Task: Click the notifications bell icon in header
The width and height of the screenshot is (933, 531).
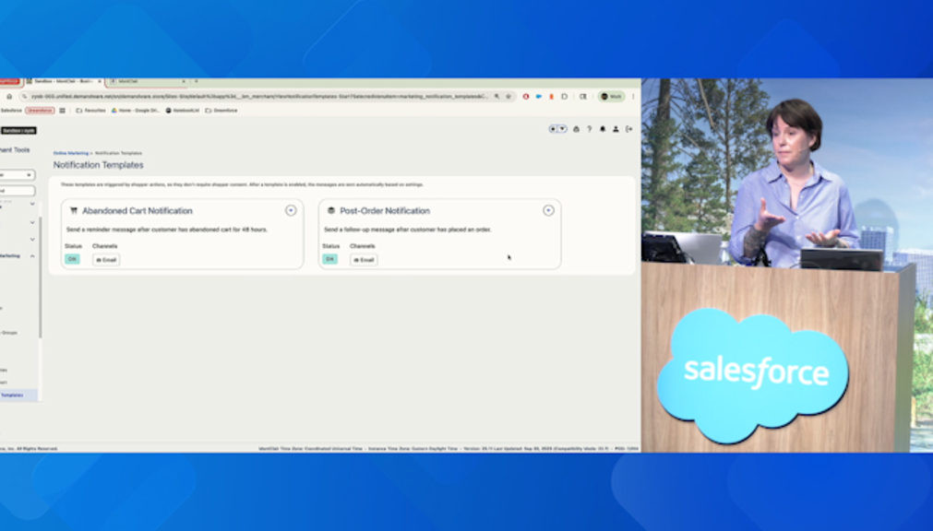Action: (x=603, y=129)
